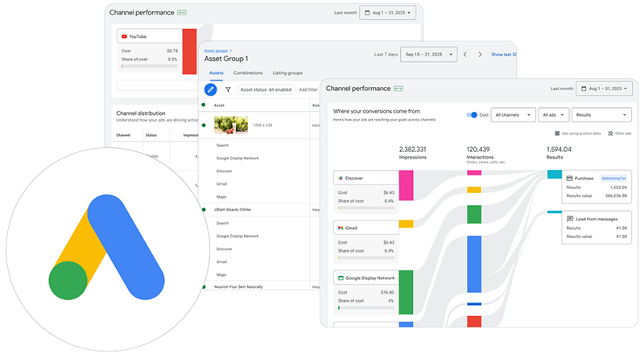The image size is (644, 354).
Task: Click the Channel distribution heading in back window
Action: point(140,113)
